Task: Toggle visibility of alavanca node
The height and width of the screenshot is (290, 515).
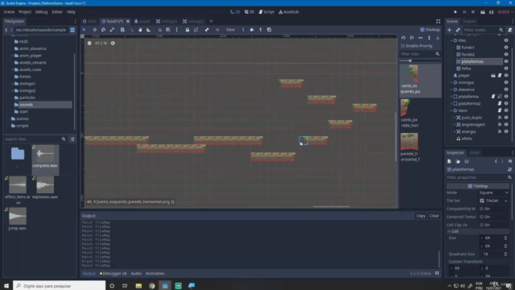Action: pyautogui.click(x=506, y=89)
